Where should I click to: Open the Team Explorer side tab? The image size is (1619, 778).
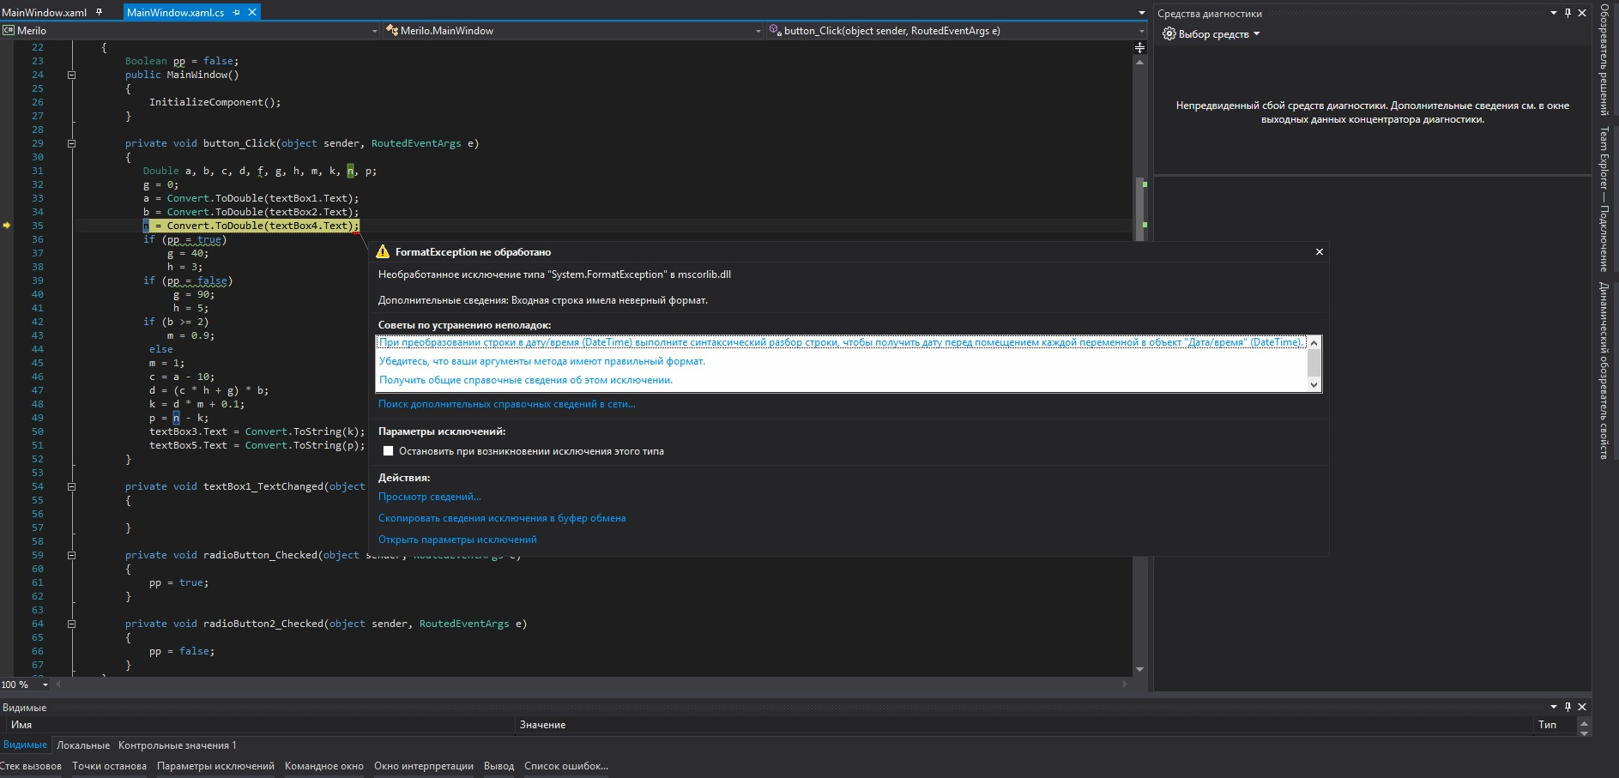coord(1604,199)
